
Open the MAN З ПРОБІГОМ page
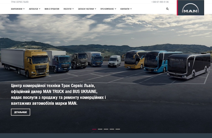click(52, 9)
